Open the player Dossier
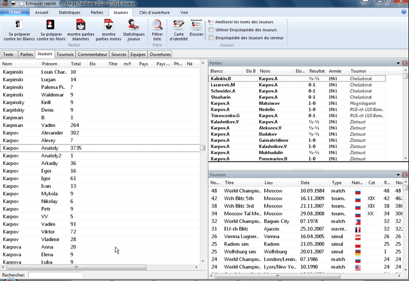The height and width of the screenshot is (281, 409). point(196,28)
